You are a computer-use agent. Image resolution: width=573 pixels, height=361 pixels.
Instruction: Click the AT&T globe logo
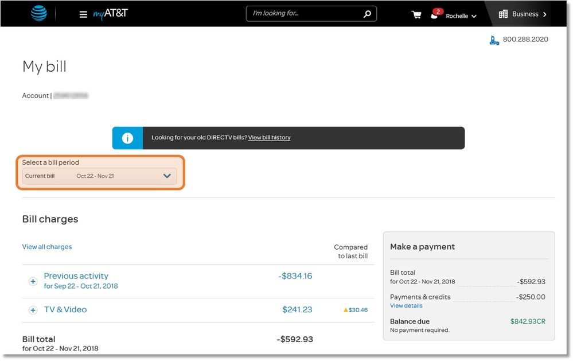tap(39, 13)
